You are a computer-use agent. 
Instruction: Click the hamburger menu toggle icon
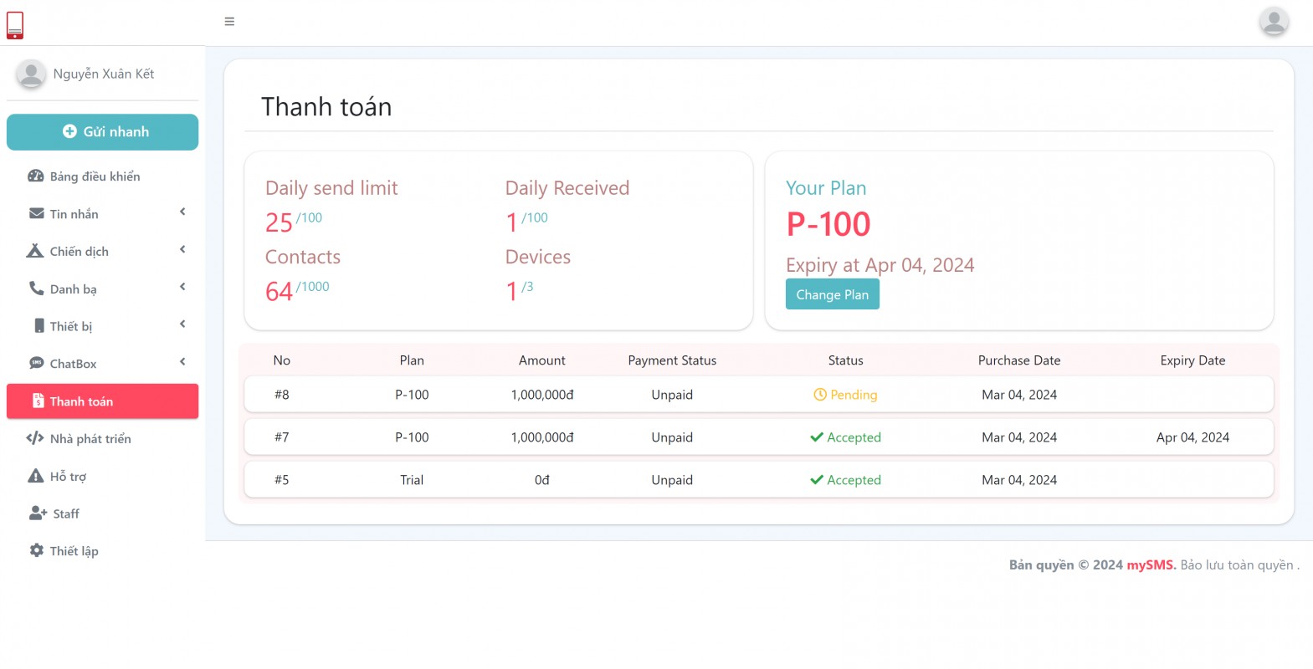coord(229,22)
